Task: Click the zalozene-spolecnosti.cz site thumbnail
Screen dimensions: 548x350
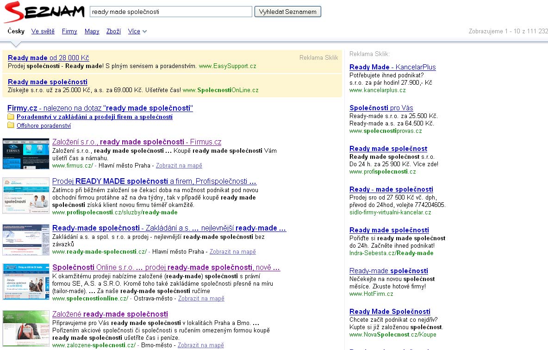Action: 26,328
